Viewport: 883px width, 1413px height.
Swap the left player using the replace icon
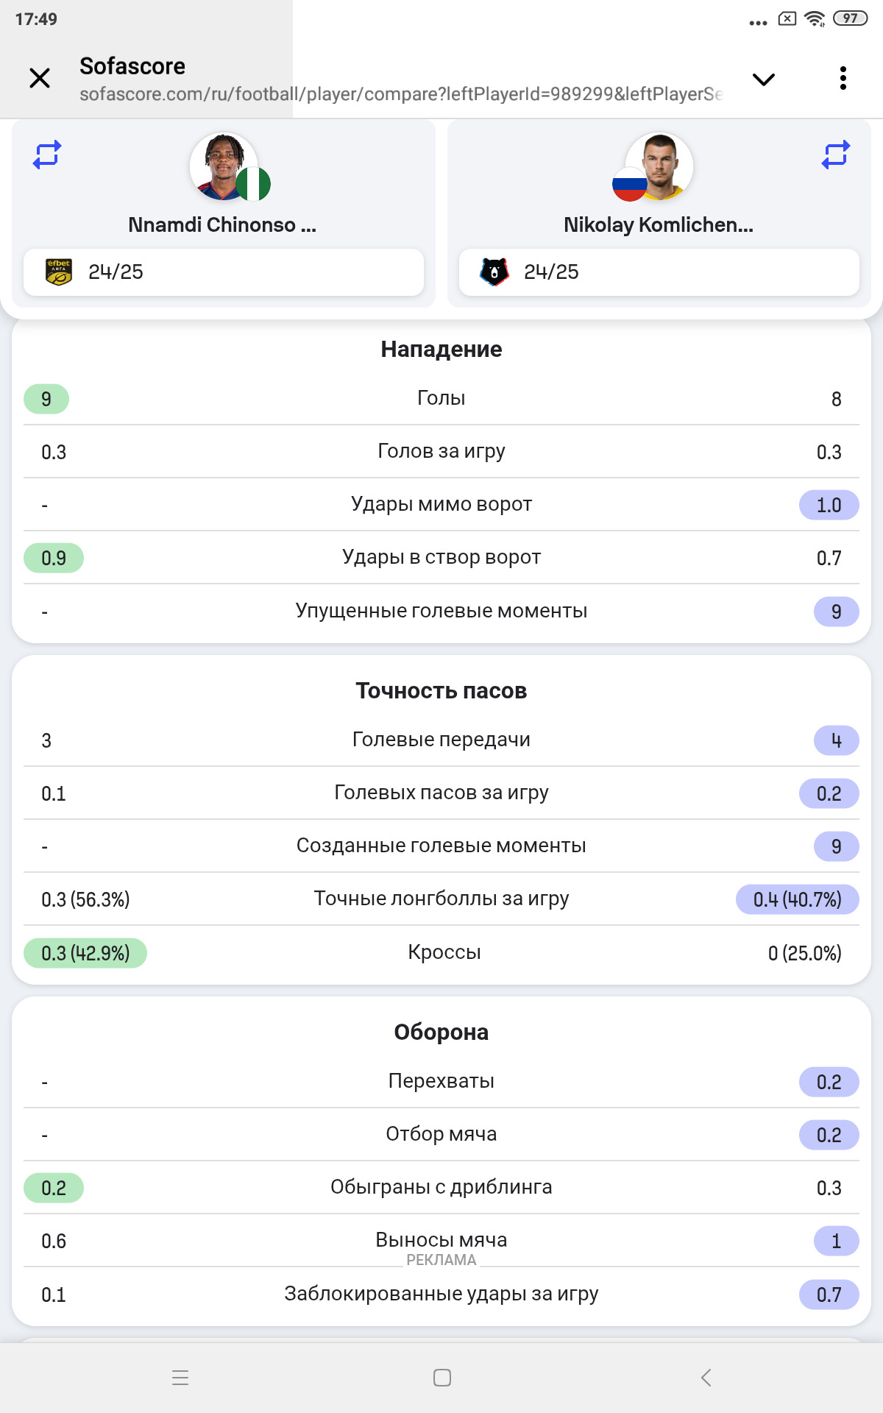pos(47,155)
